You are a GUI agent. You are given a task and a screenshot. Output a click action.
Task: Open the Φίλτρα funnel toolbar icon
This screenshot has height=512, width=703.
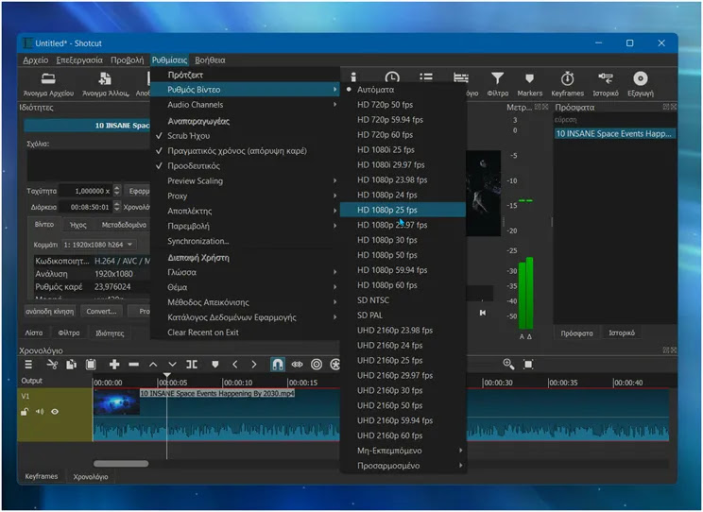coord(497,84)
